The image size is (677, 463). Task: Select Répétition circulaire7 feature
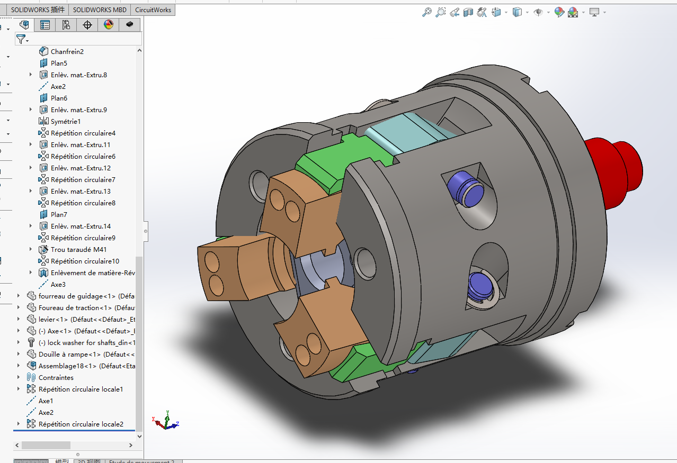coord(83,179)
